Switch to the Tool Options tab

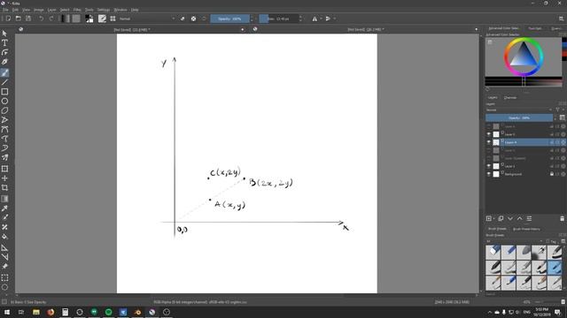[x=535, y=28]
